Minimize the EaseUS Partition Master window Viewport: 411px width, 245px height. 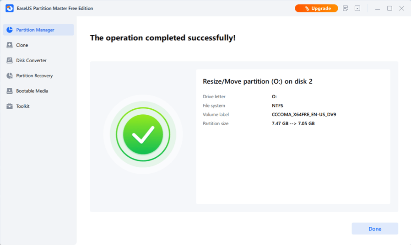pos(378,8)
